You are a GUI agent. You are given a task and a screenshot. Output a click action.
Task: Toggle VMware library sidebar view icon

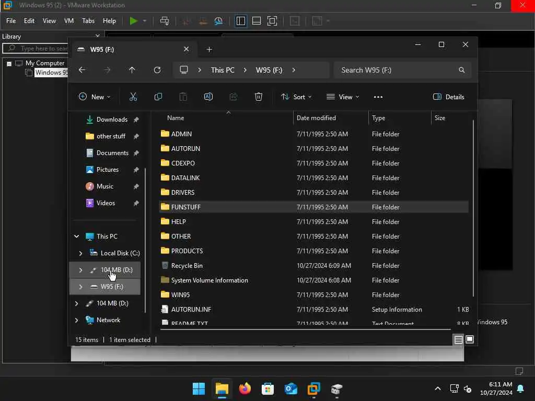click(x=240, y=21)
